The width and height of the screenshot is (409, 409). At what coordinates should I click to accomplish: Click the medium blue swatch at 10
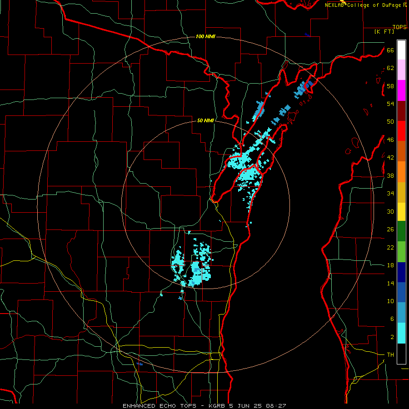tap(401, 292)
